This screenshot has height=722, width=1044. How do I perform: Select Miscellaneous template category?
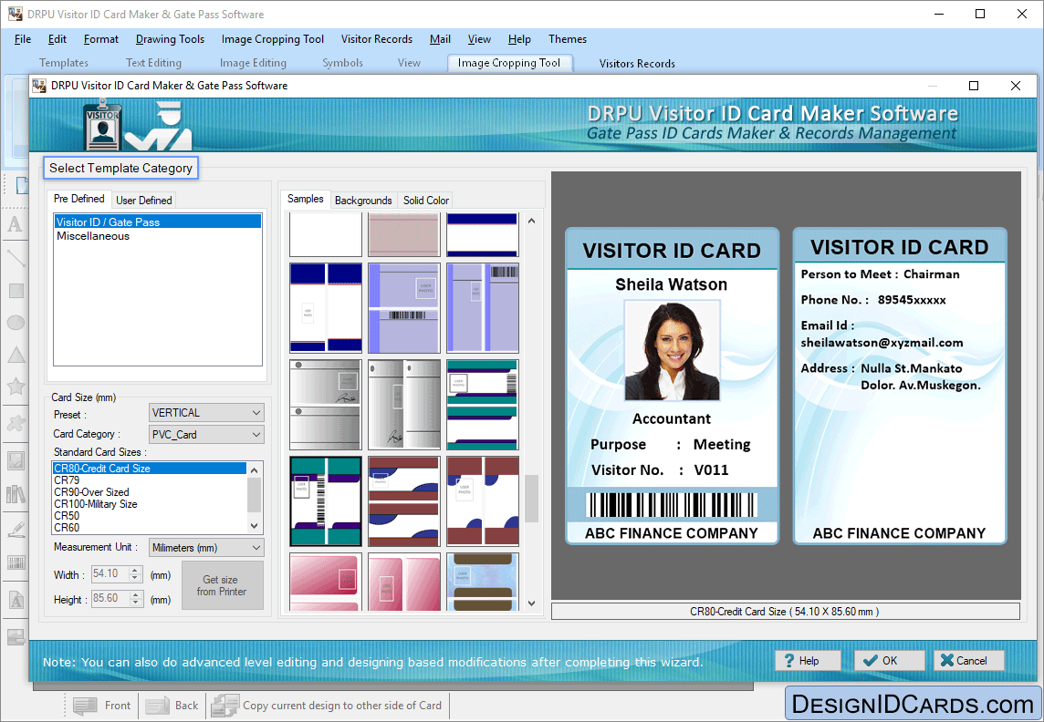(x=93, y=236)
